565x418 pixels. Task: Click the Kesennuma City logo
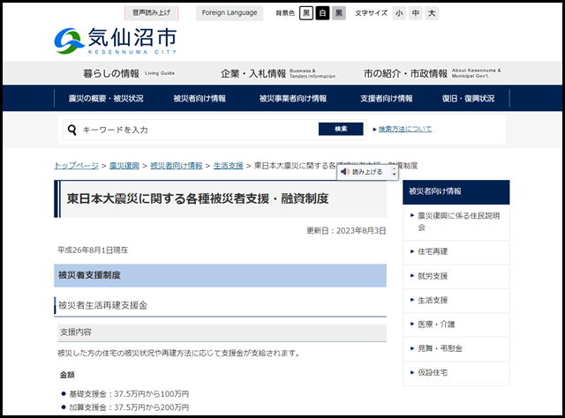click(115, 41)
